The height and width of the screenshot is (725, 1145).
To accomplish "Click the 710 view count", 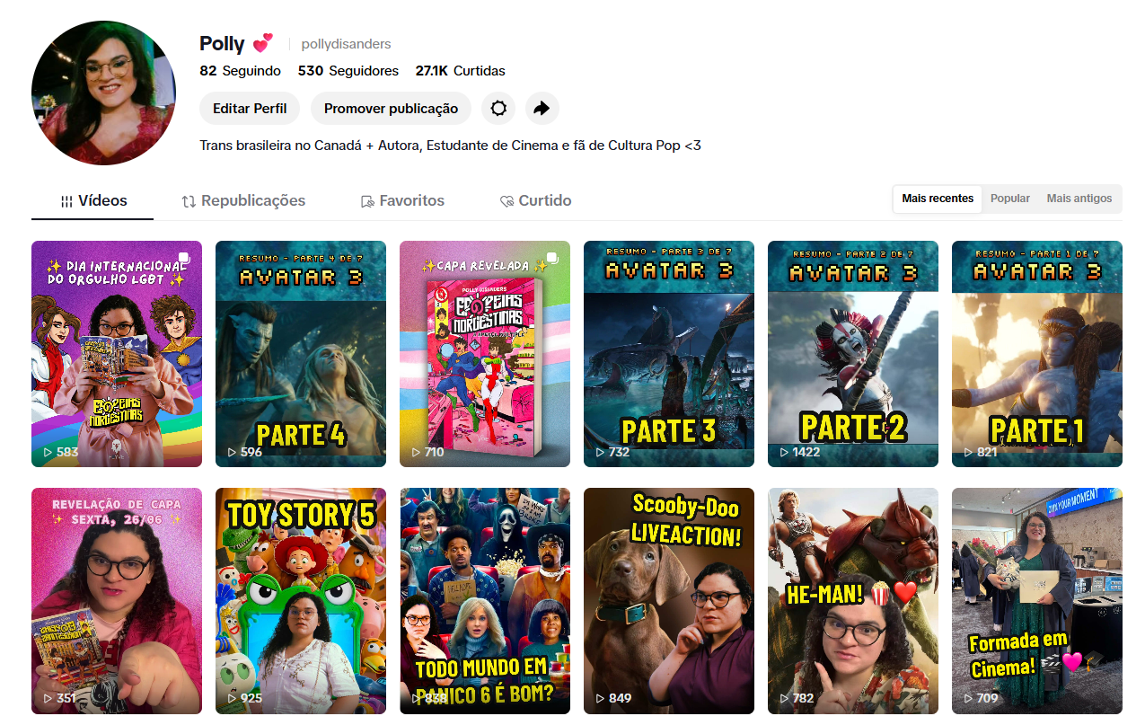I will [x=435, y=452].
